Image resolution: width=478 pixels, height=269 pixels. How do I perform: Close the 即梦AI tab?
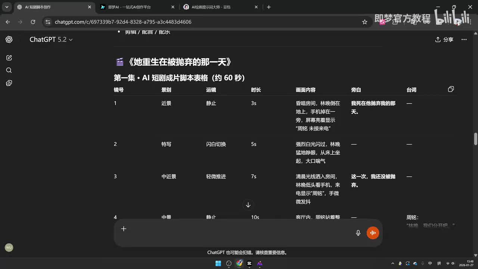(x=172, y=7)
